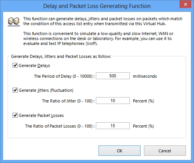Image resolution: width=194 pixels, height=163 pixels.
Task: Close the dialog with the red X
Action: coord(185,5)
